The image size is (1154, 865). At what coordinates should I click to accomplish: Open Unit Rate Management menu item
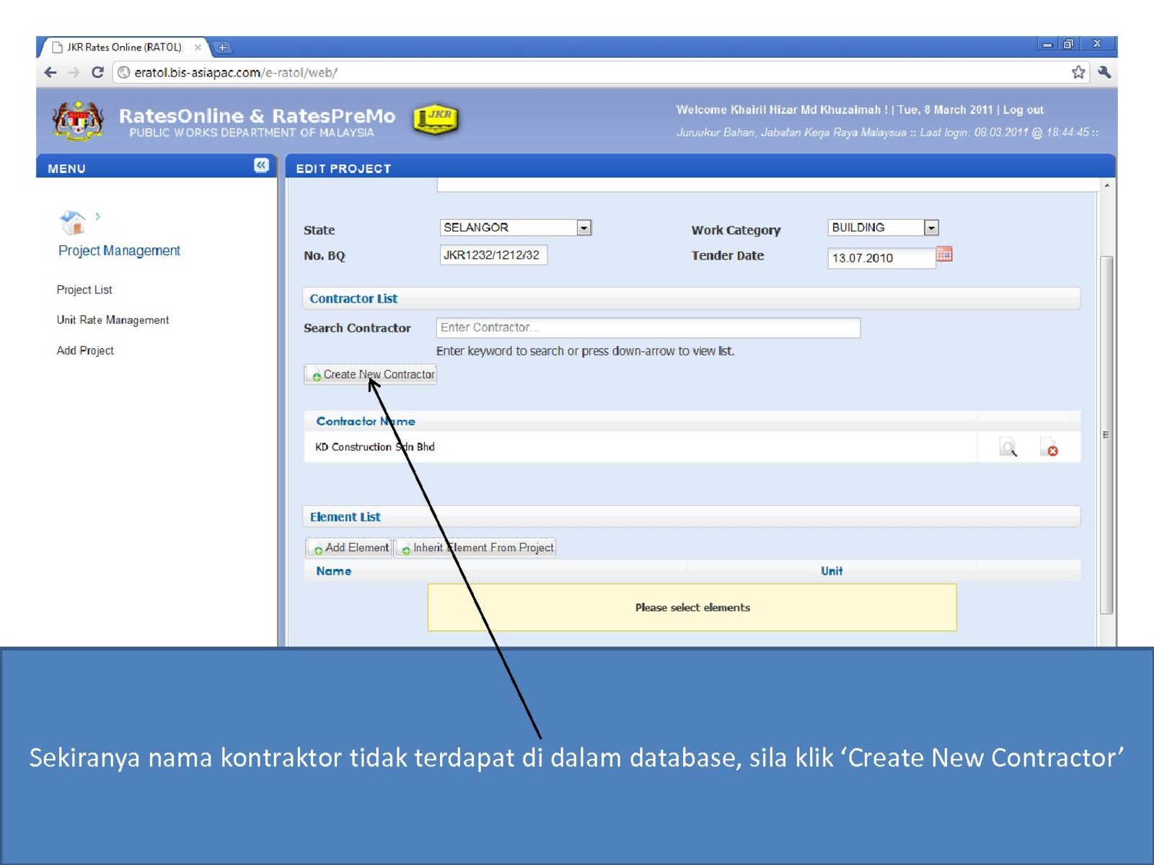(x=113, y=320)
